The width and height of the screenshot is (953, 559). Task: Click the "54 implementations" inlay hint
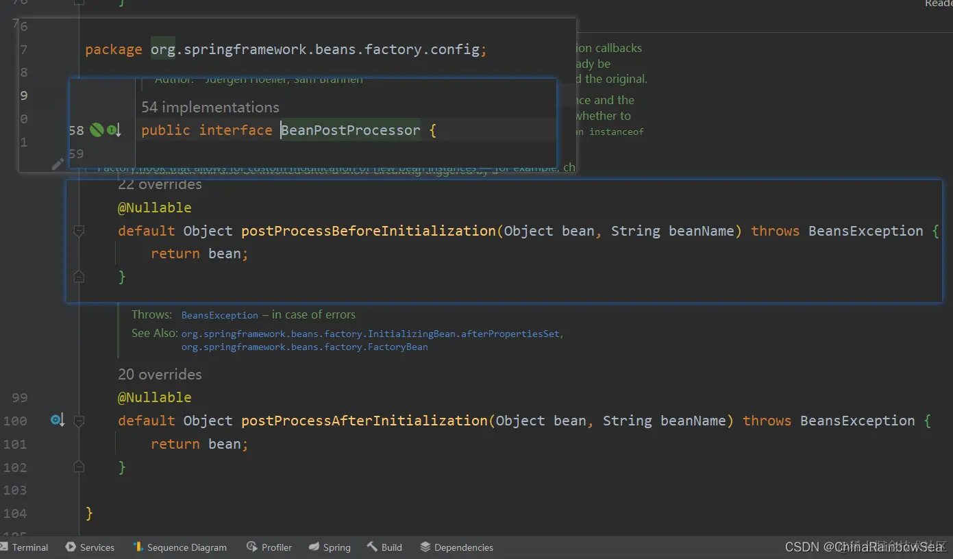pos(210,107)
